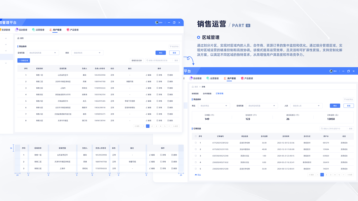Switch to the 销售管理 tab
This screenshot has width=358, height=201.
195,94
